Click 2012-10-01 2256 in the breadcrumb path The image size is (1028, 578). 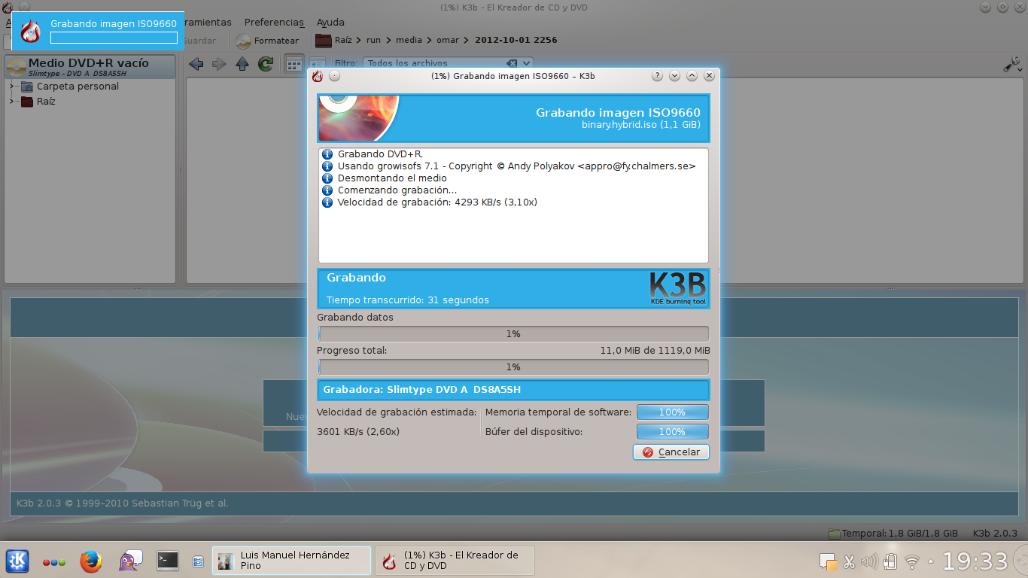[x=516, y=41]
